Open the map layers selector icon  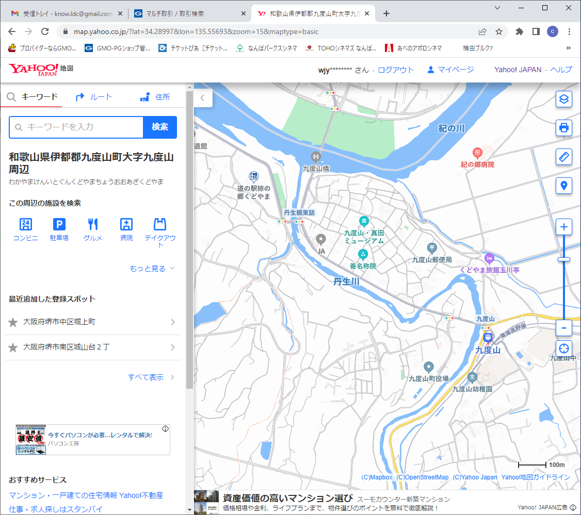coord(563,98)
